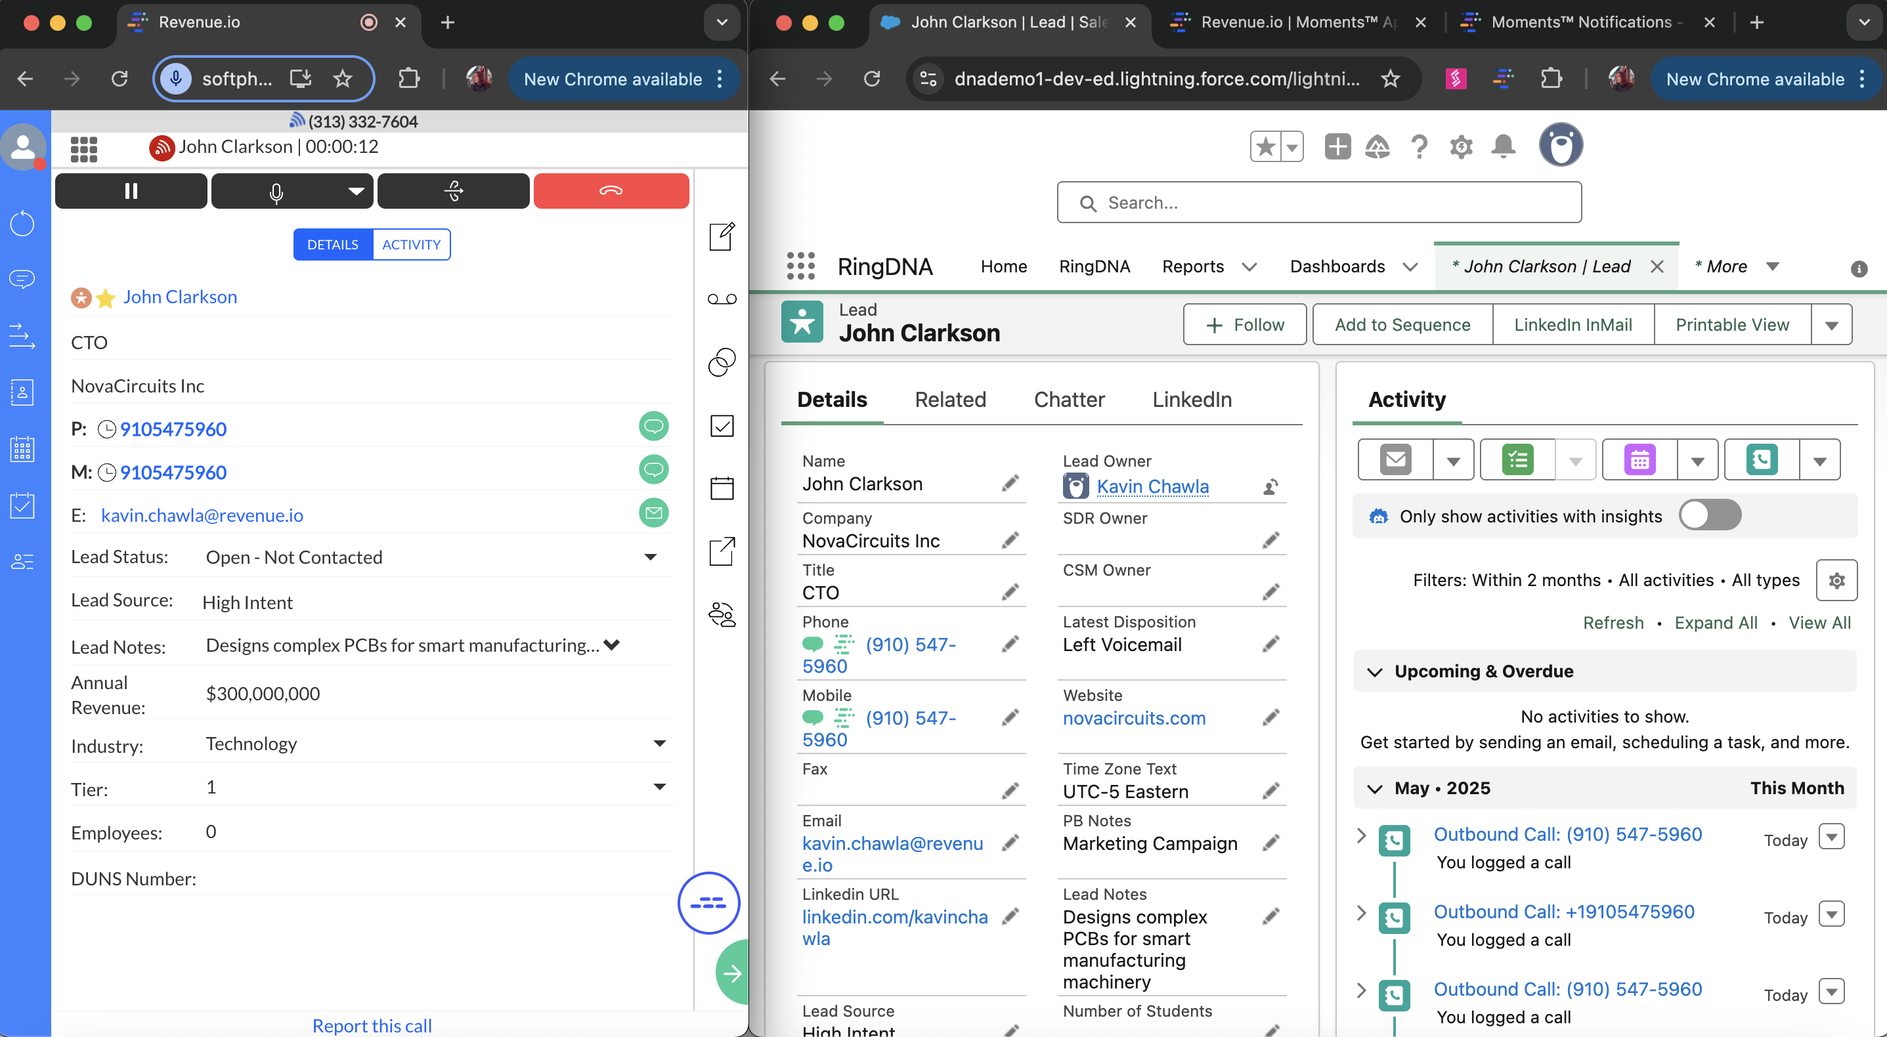Switch to the Related tab

950,399
